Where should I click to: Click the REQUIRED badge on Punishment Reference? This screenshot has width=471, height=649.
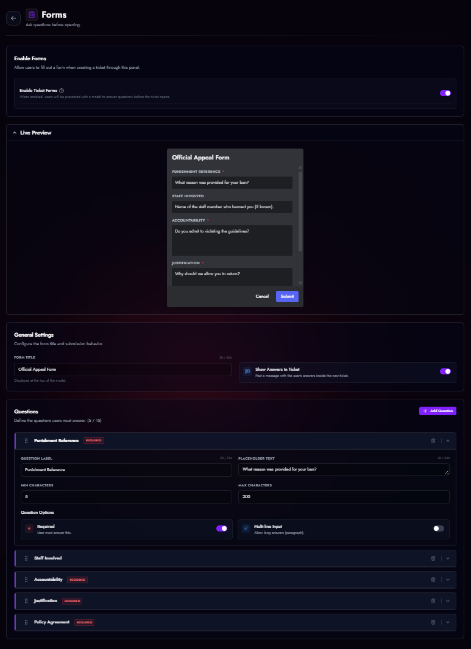(x=94, y=440)
